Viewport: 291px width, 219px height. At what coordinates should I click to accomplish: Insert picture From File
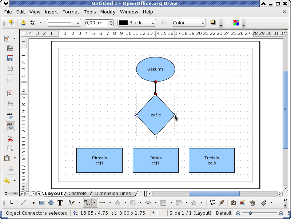(x=242, y=203)
